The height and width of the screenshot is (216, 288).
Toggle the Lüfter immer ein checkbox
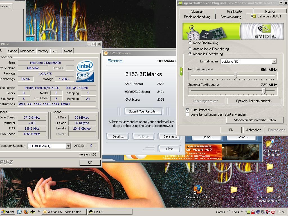pos(187,110)
